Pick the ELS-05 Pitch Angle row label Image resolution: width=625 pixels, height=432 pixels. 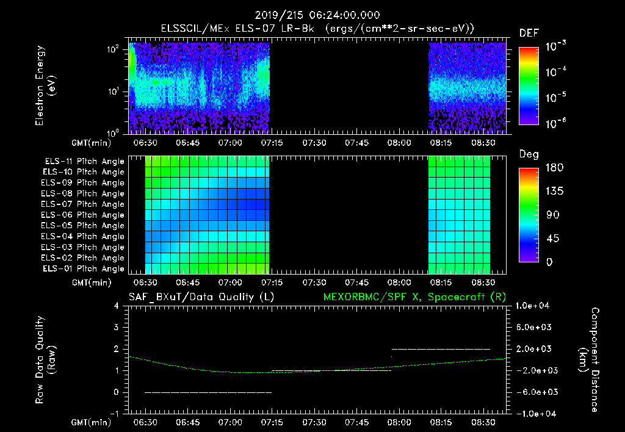pos(83,226)
